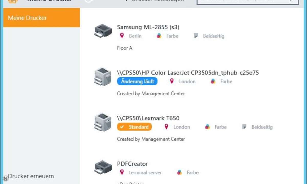The width and height of the screenshot is (307, 184).
Task: Click the color icon in the HP LaserJet row
Action: 213,81
